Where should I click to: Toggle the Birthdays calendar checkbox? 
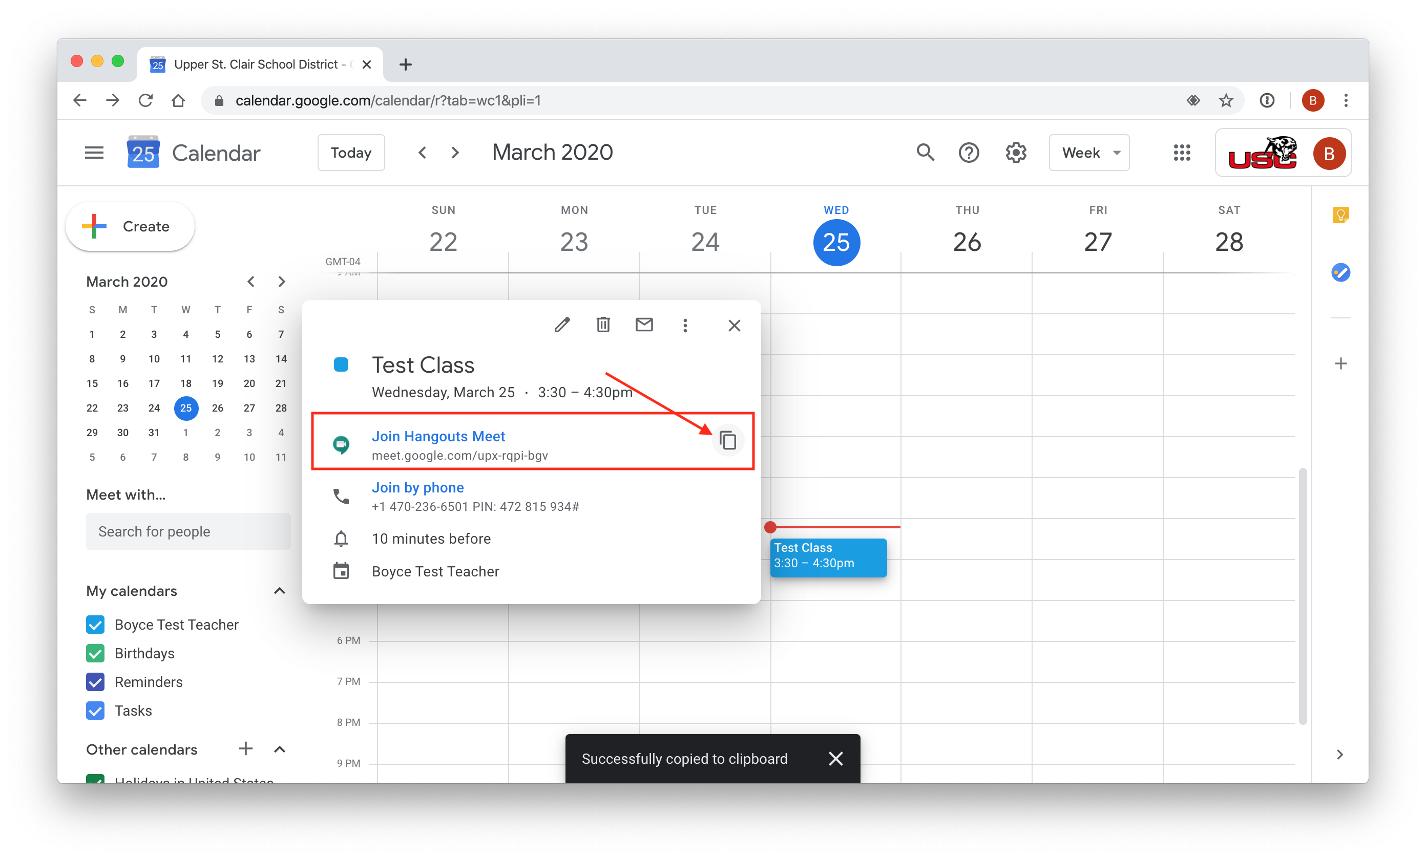pyautogui.click(x=95, y=653)
